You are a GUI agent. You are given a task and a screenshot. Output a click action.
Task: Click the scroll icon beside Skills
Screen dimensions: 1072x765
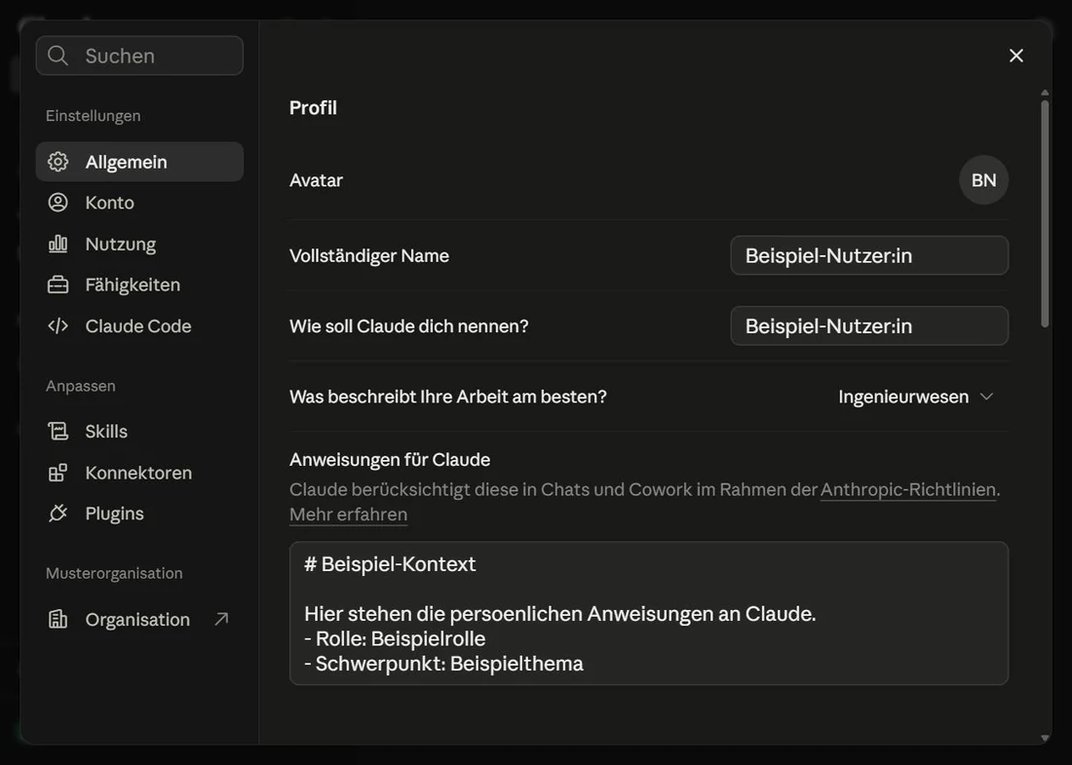(58, 432)
